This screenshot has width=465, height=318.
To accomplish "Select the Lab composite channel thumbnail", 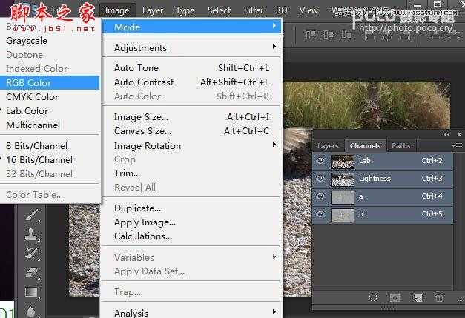I will coord(343,162).
